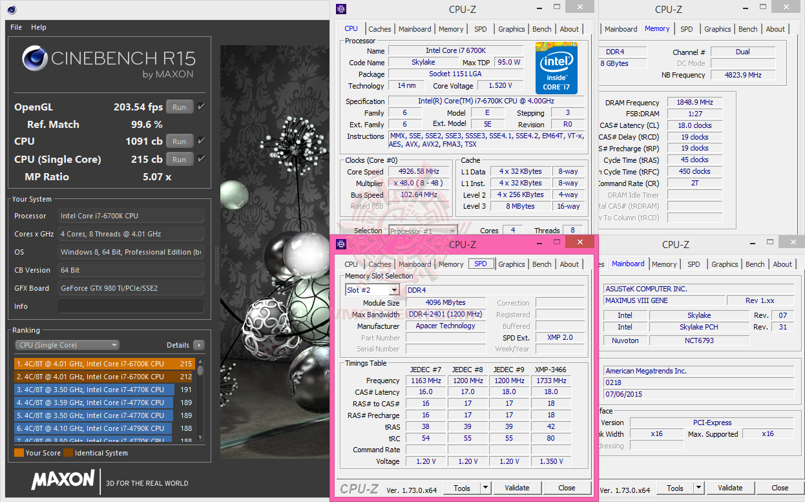Select Memory tab in the Memory window
Image resolution: width=805 pixels, height=502 pixels.
(657, 28)
